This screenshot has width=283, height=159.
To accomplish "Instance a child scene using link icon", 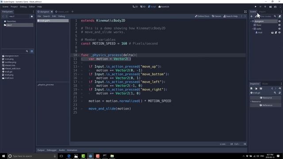I will coord(256,16).
